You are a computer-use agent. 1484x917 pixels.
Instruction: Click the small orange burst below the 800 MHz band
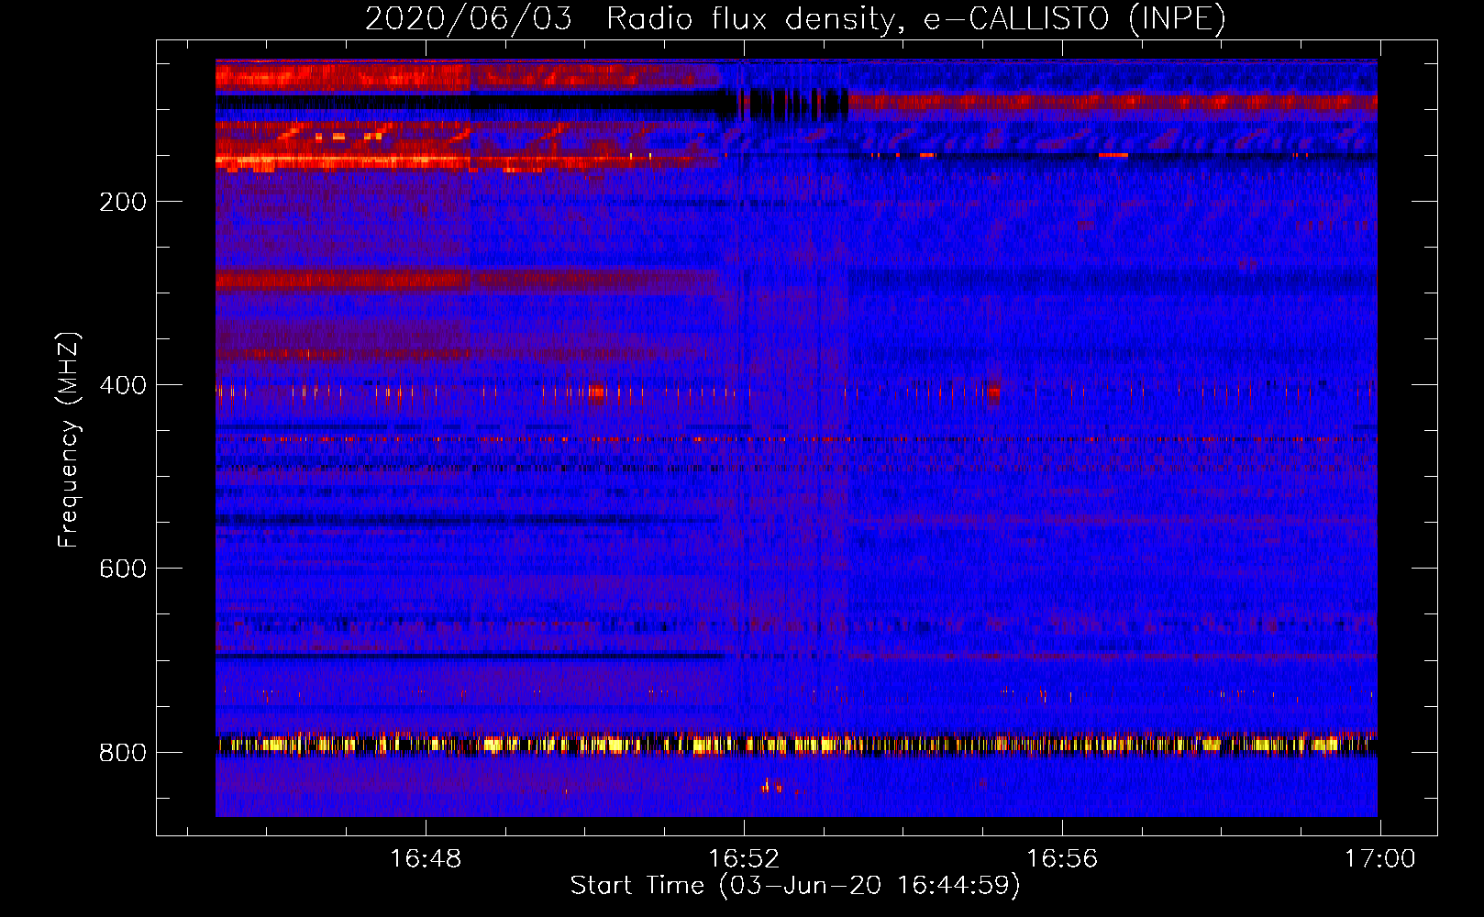click(x=771, y=785)
